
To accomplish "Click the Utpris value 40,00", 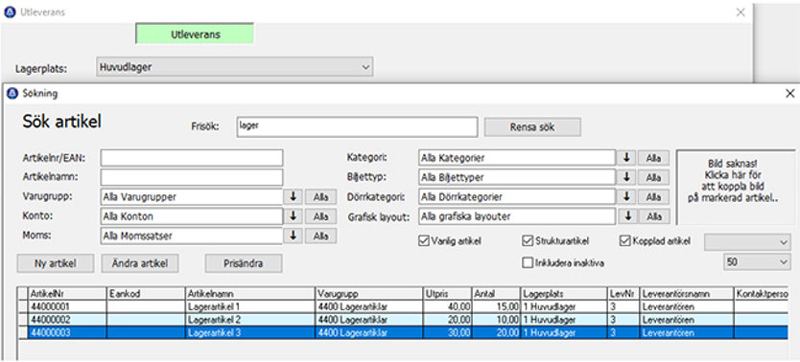I will (x=447, y=307).
